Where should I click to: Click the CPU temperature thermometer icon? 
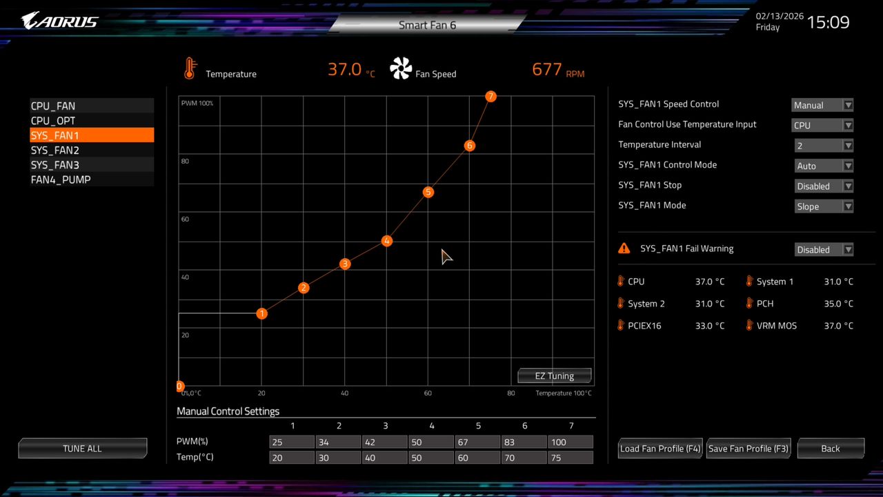coord(620,281)
